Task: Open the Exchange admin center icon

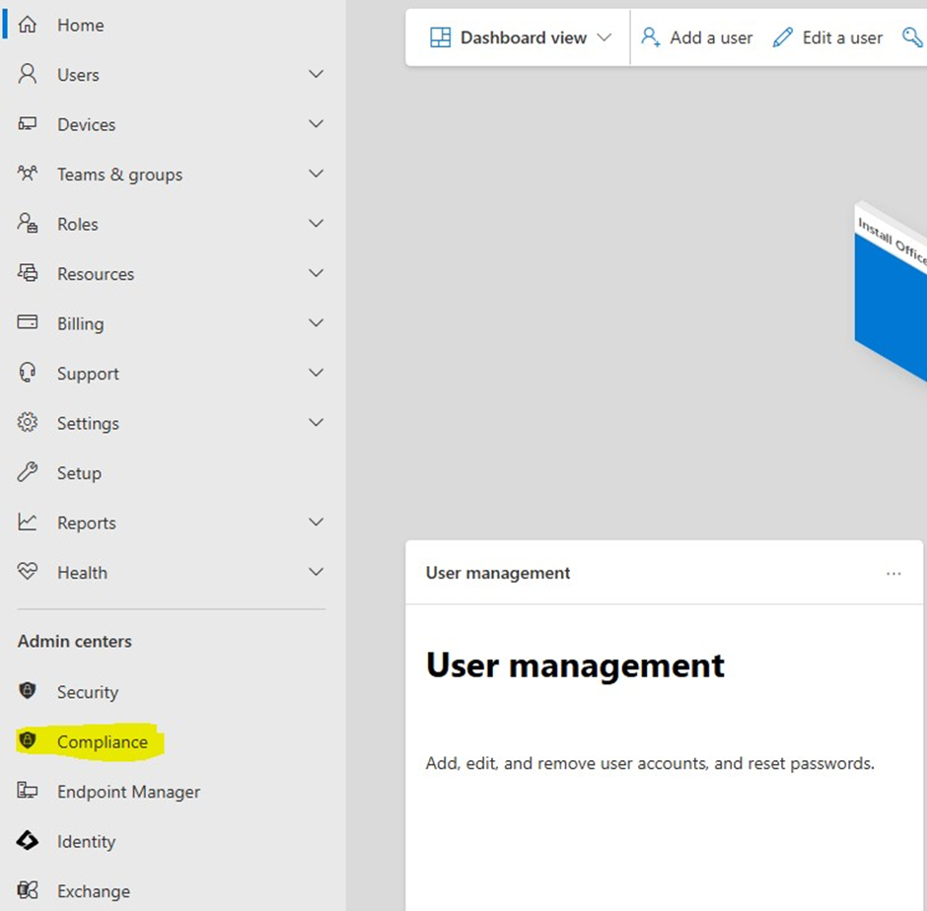Action: coord(28,891)
